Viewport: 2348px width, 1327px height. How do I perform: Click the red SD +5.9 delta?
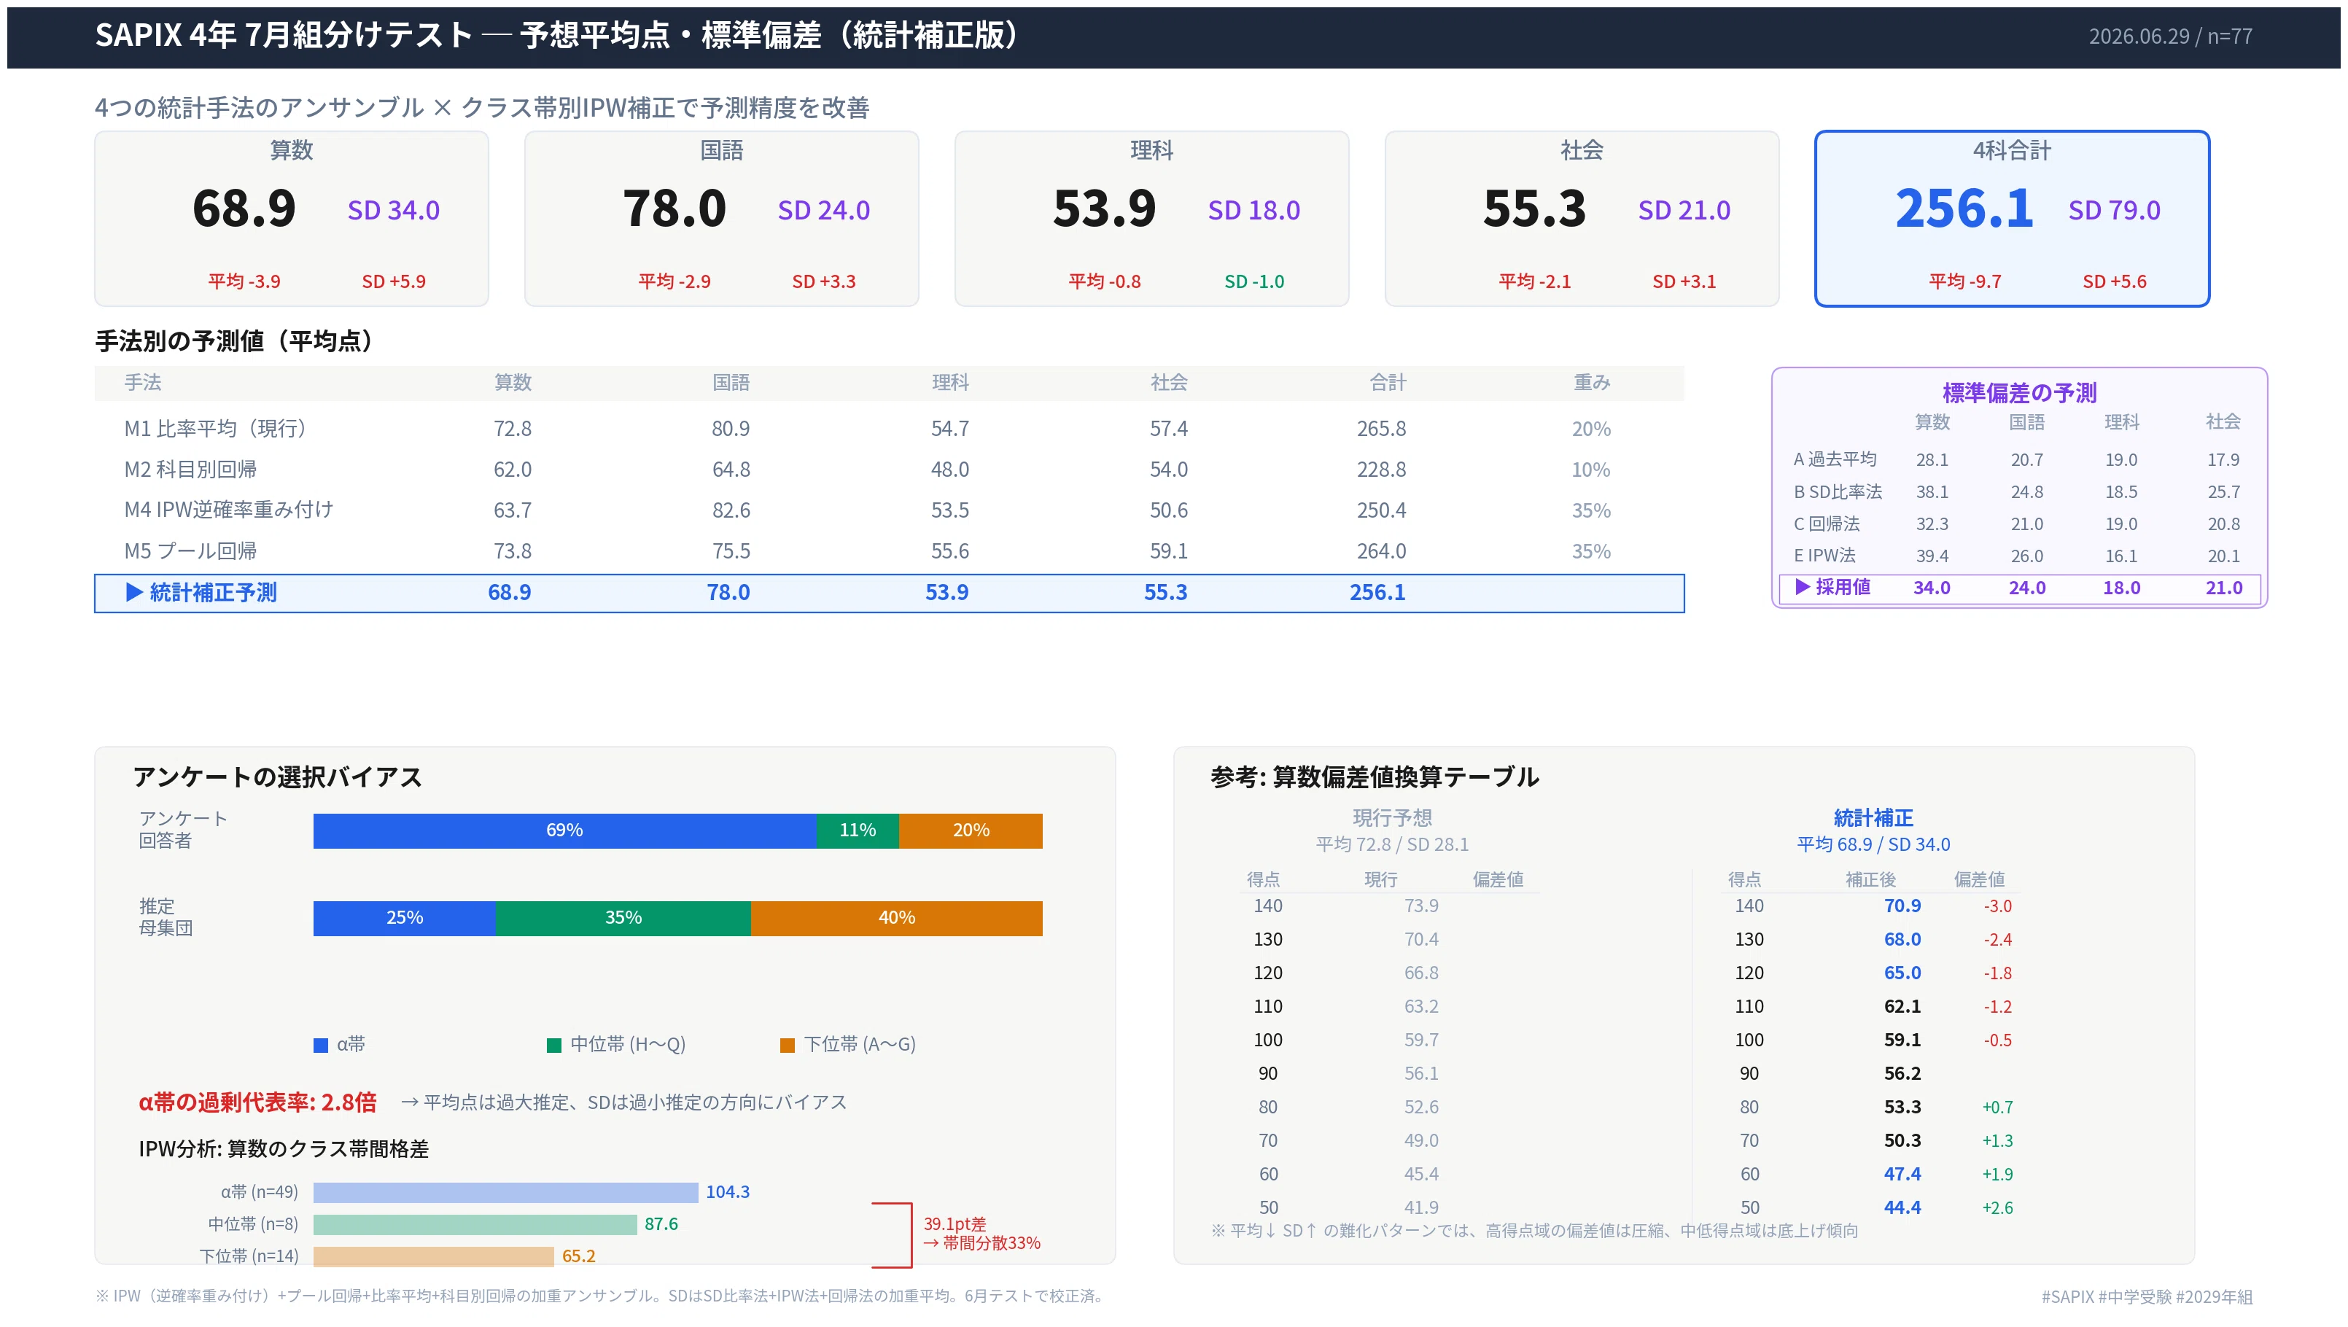point(394,281)
